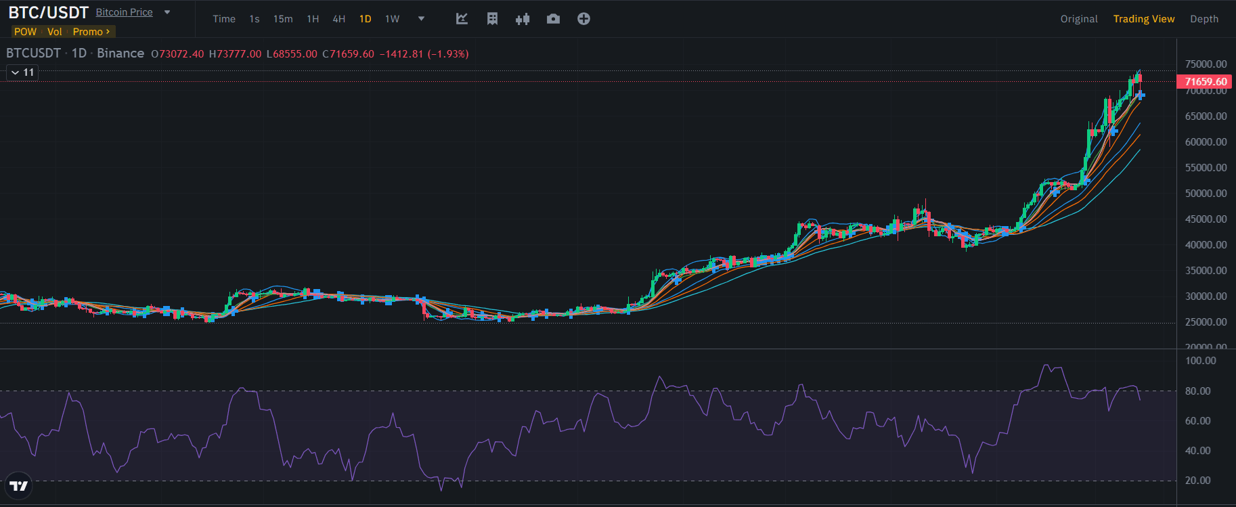This screenshot has width=1236, height=507.
Task: Click the plus circle add icon
Action: 583,19
